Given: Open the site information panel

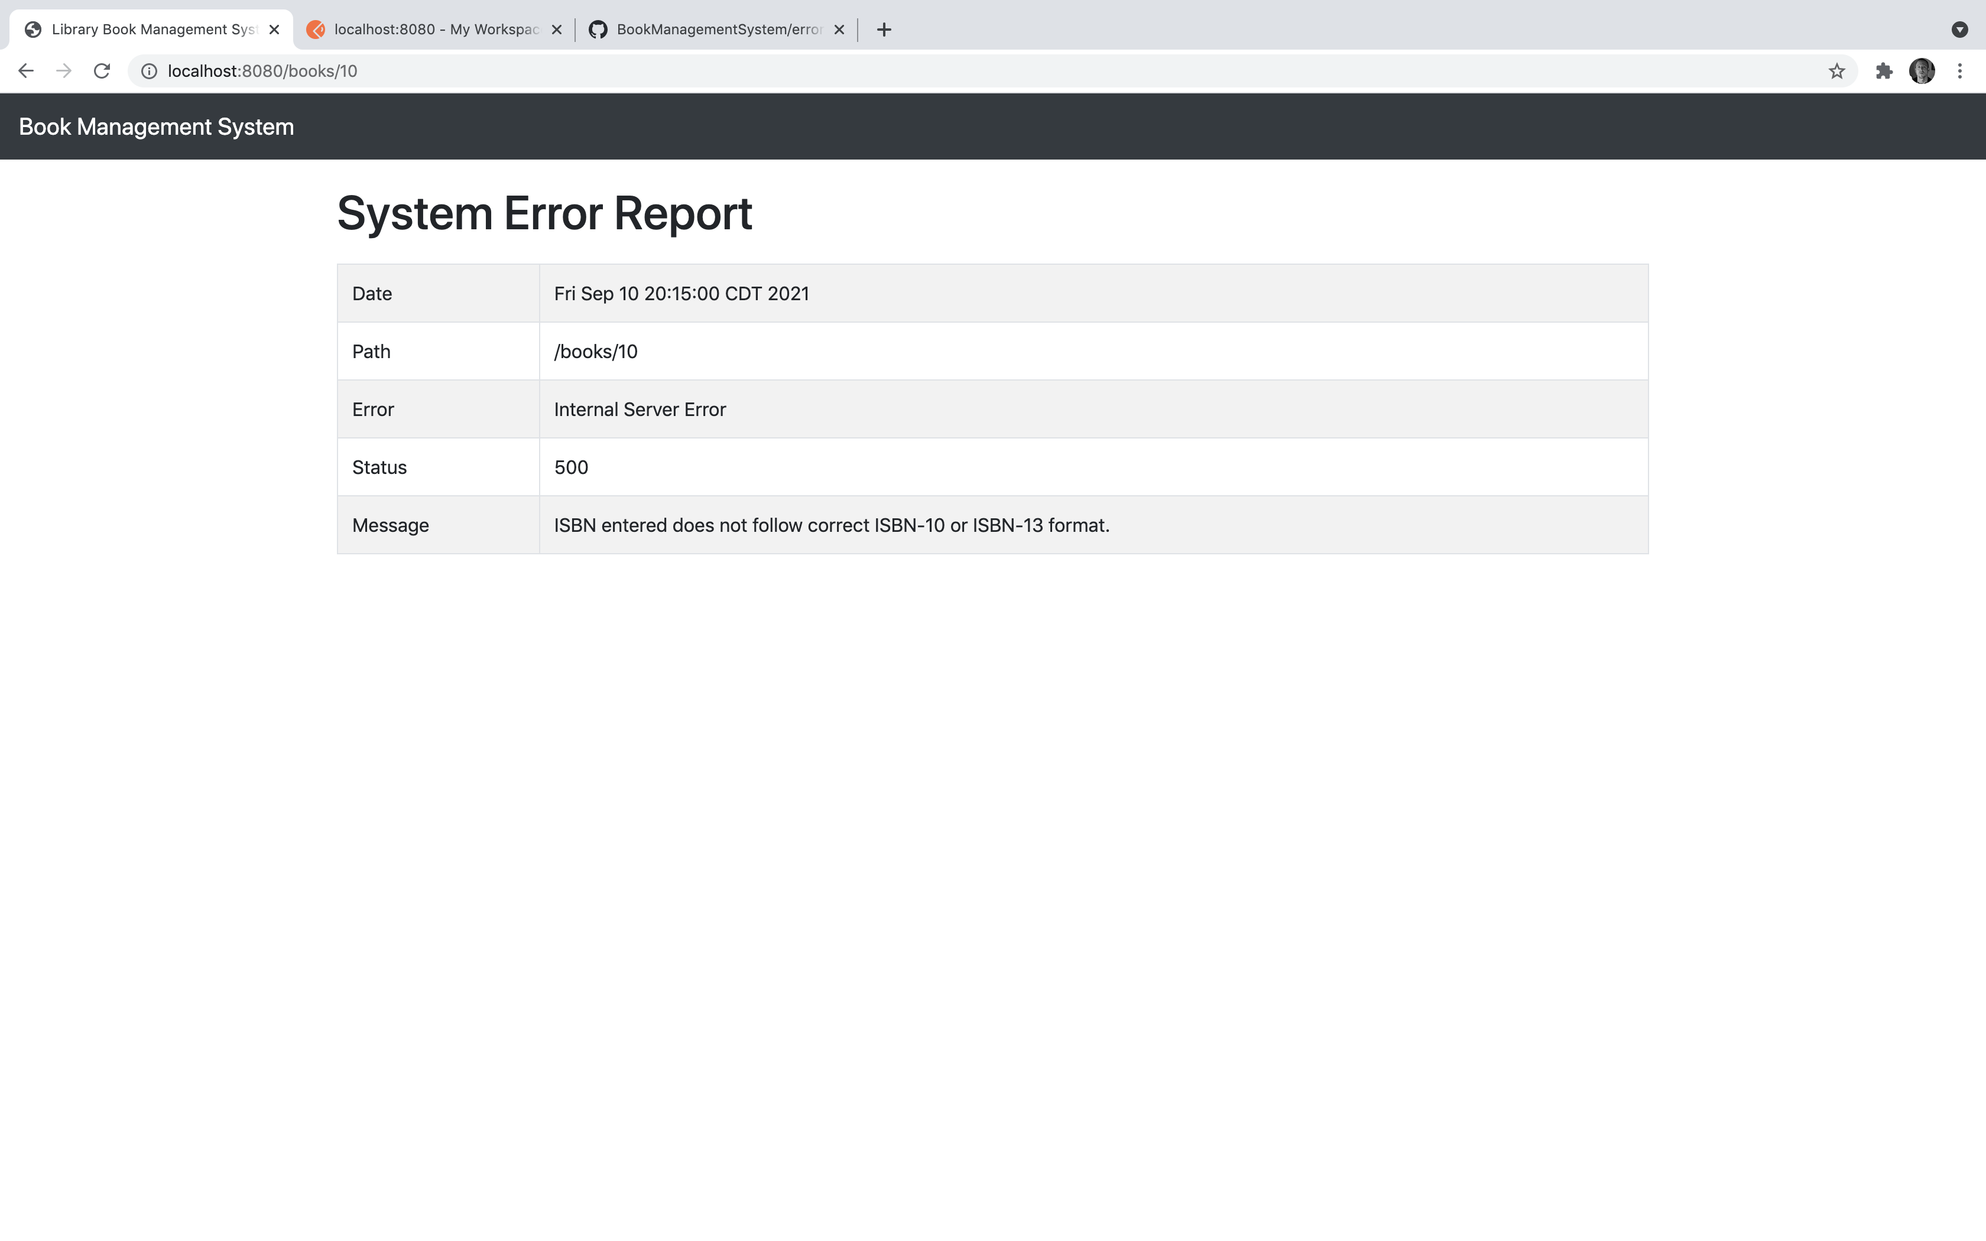Looking at the screenshot, I should [148, 70].
